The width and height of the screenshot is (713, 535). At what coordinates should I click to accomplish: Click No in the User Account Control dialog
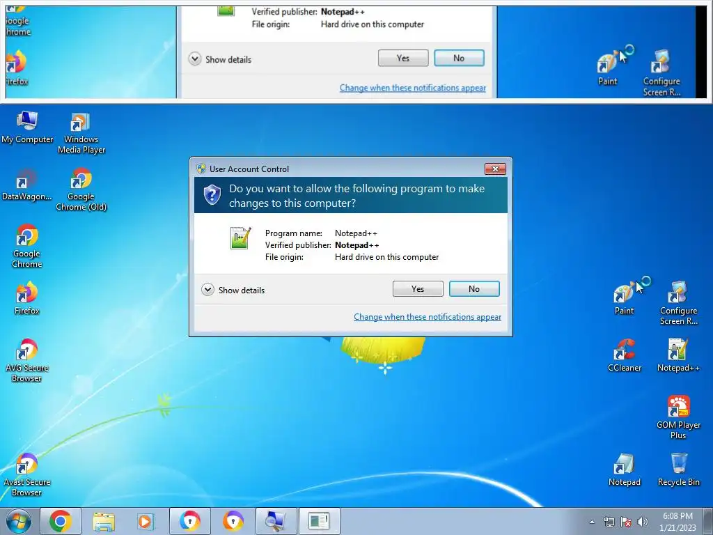pyautogui.click(x=474, y=289)
